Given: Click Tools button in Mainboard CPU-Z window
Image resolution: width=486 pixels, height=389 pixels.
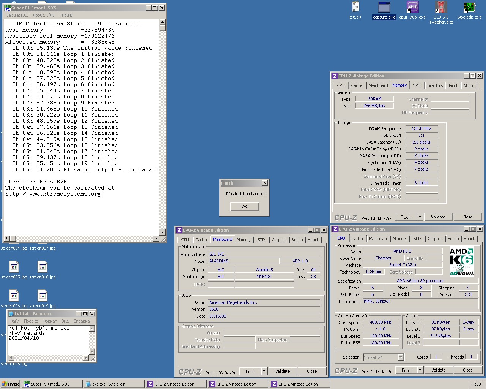Looking at the screenshot, I should point(250,371).
